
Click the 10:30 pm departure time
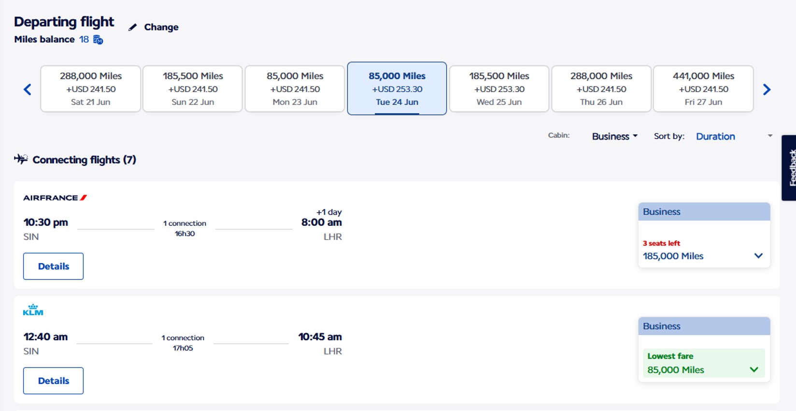pyautogui.click(x=46, y=222)
